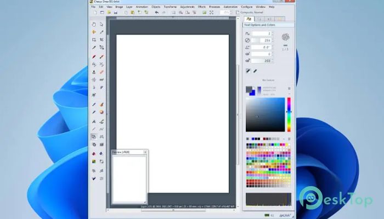Pick the eyedropper color sampler tool
The height and width of the screenshot is (219, 384).
(x=101, y=32)
